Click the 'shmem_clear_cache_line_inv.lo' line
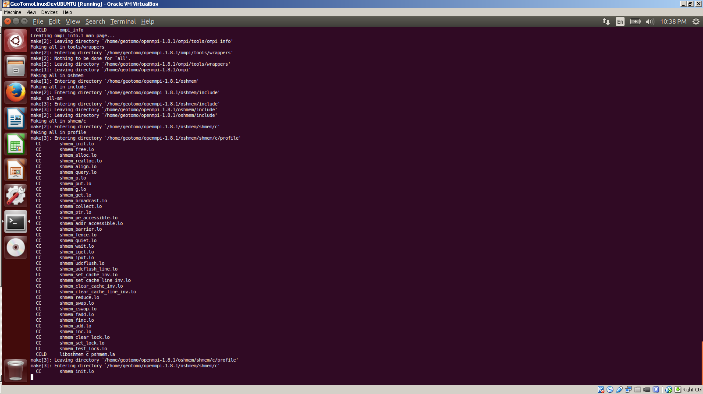Viewport: 703px width, 394px height. tap(98, 292)
